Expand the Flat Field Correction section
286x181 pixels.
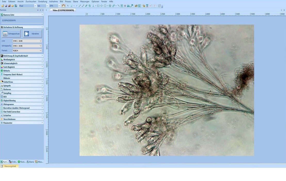point(22,112)
